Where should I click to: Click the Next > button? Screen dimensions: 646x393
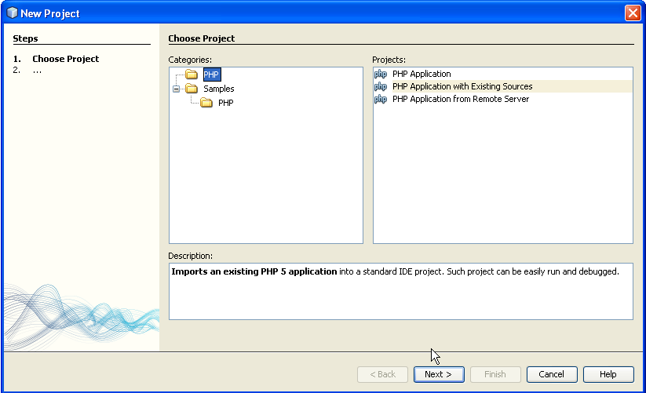[x=439, y=374]
